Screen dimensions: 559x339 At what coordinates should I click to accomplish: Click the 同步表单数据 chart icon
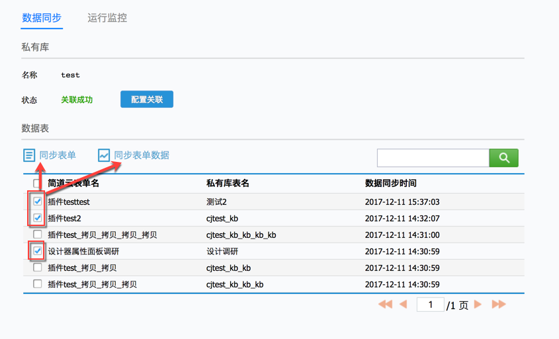104,155
